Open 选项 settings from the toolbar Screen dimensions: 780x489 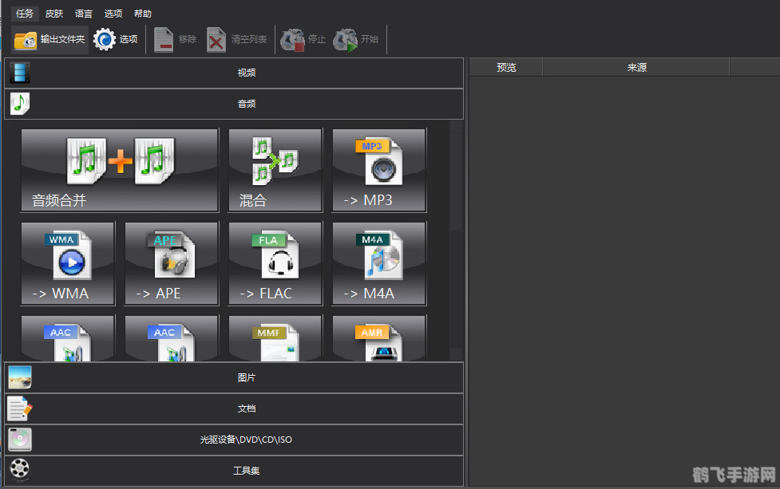(x=117, y=39)
